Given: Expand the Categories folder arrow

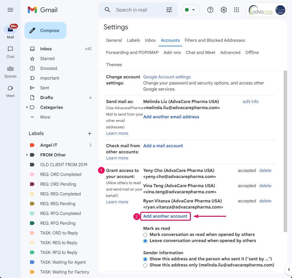Looking at the screenshot, I should [x=27, y=107].
